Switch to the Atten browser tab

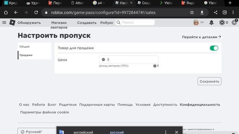tap(77, 3)
